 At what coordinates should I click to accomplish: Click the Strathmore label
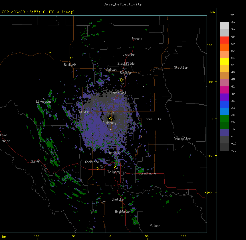click(x=147, y=173)
